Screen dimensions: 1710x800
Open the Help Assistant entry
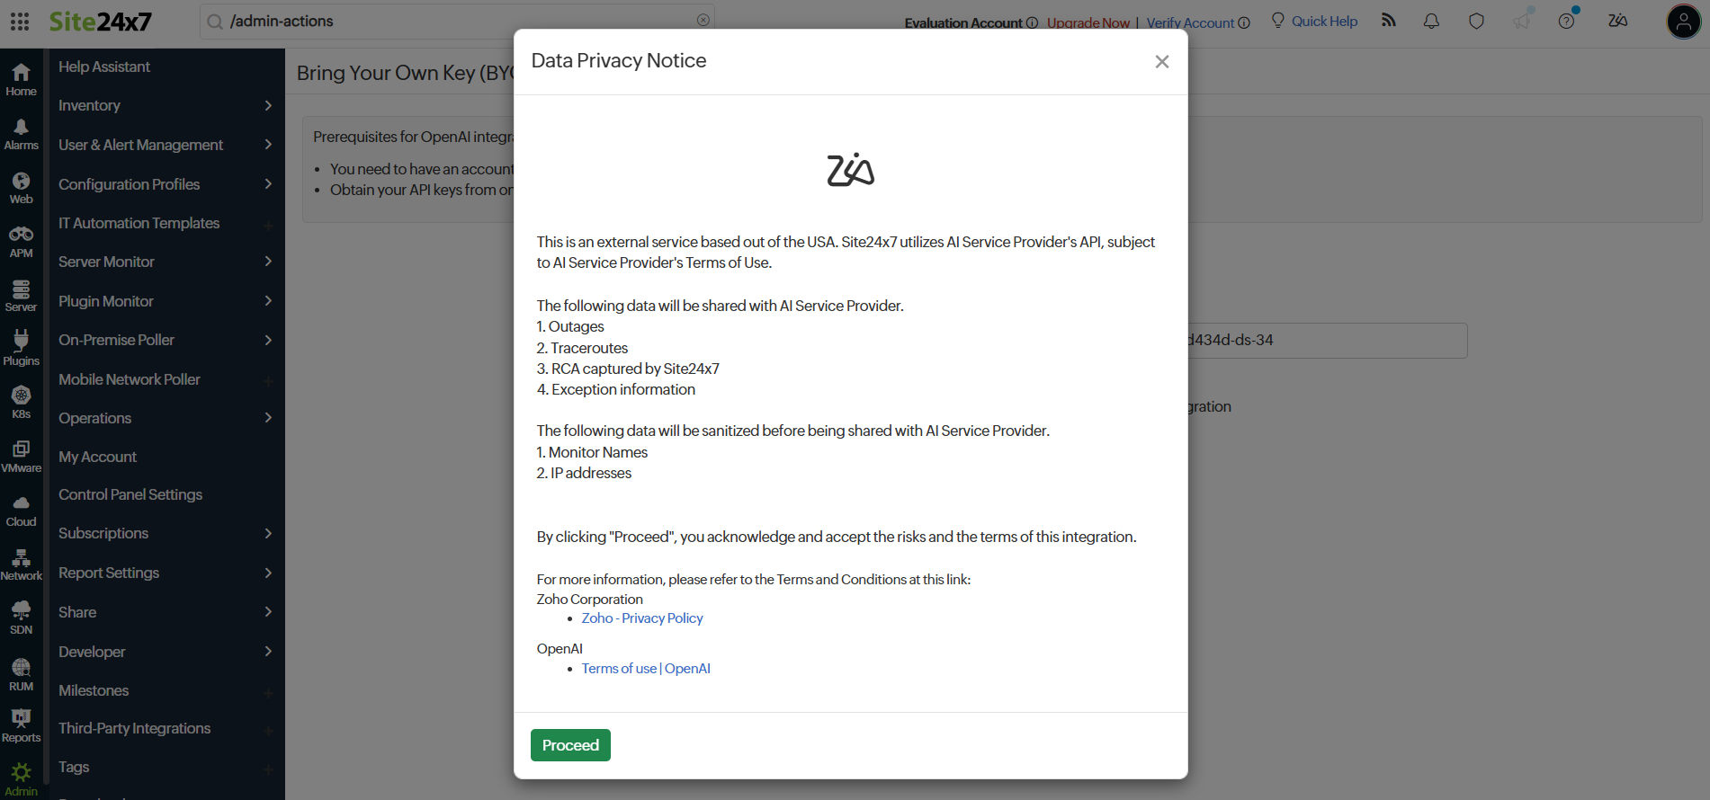coord(104,67)
